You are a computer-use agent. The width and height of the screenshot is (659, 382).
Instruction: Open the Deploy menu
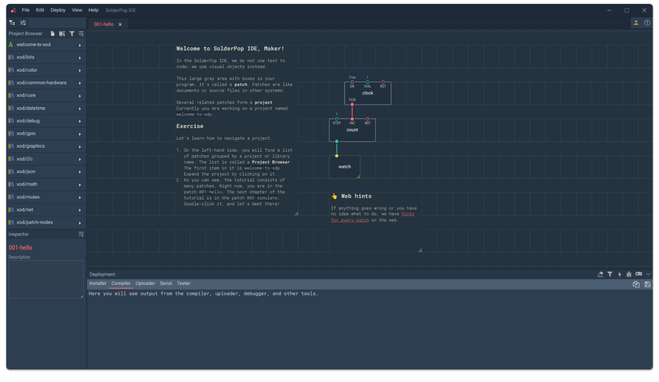point(58,10)
